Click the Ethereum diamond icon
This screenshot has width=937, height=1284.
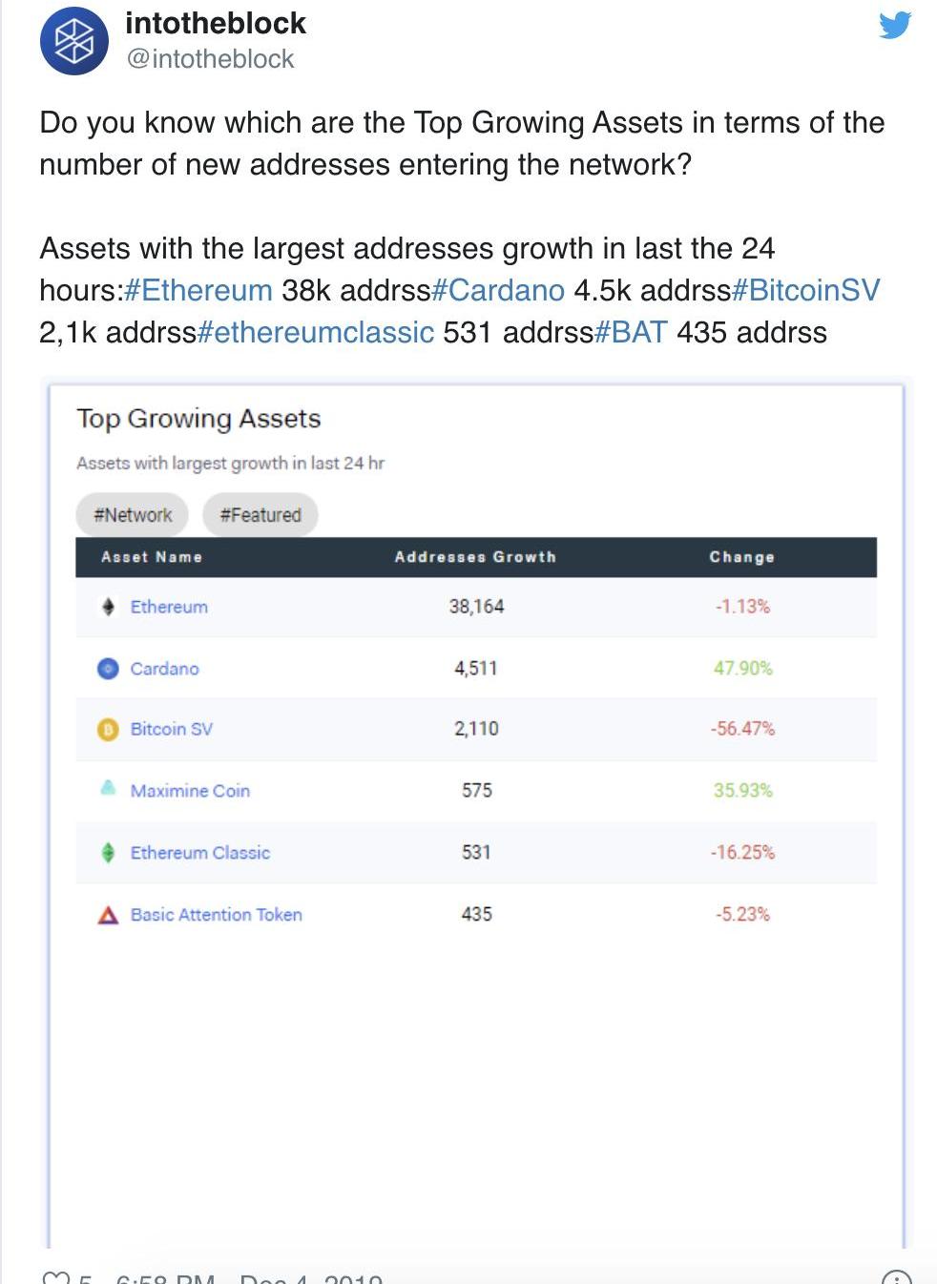(x=109, y=607)
